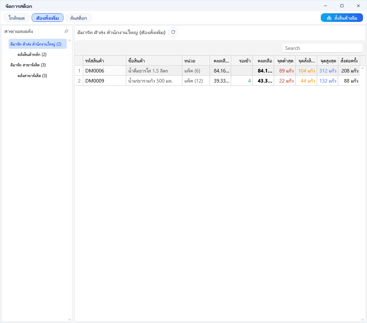This screenshot has height=323, width=367.
Task: Click table scroll-up arrow
Action: point(363,68)
